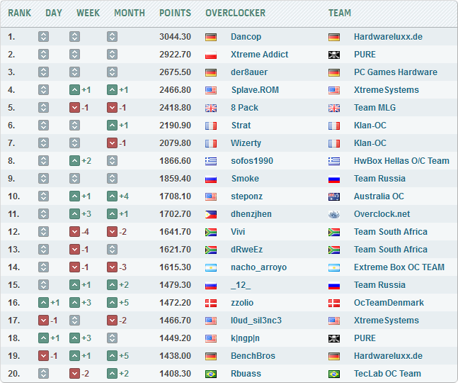
Task: Click the skull flag beside PURE in row 2
Action: 334,55
